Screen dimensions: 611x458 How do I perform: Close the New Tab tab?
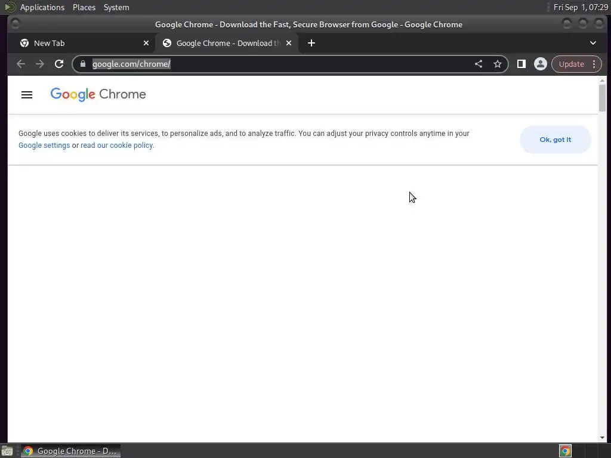pos(146,43)
